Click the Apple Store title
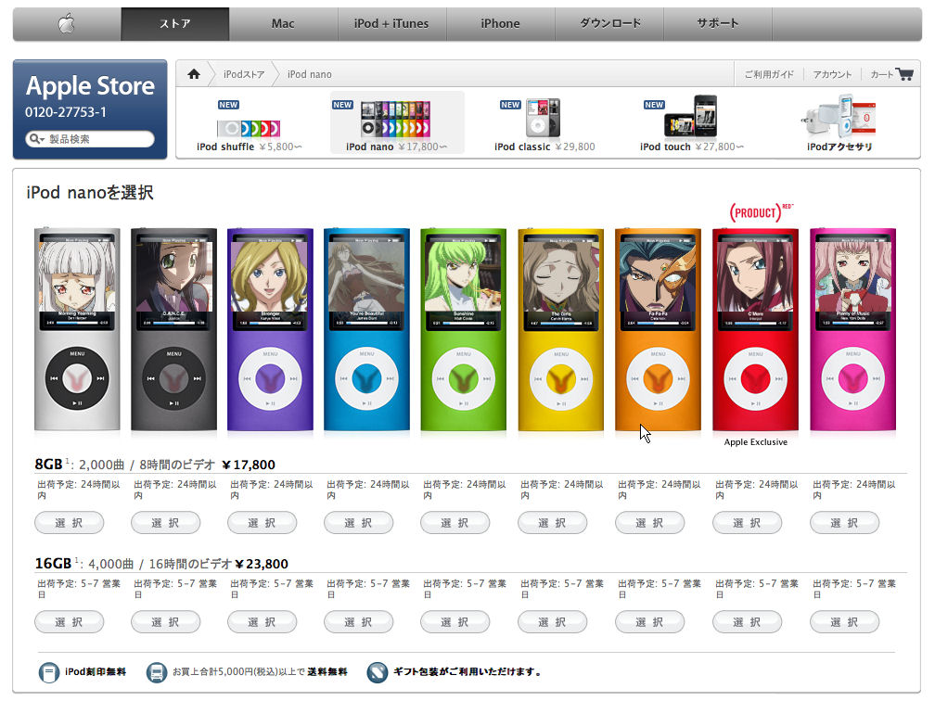Image resolution: width=935 pixels, height=701 pixels. pyautogui.click(x=90, y=86)
